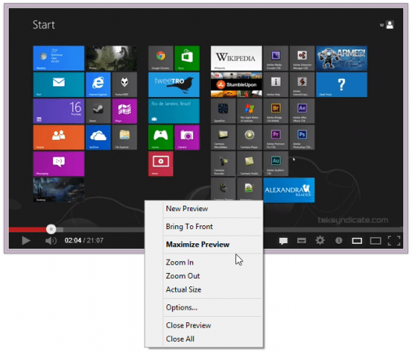The width and height of the screenshot is (412, 352).
Task: Open Options... from context menu
Action: 181,307
